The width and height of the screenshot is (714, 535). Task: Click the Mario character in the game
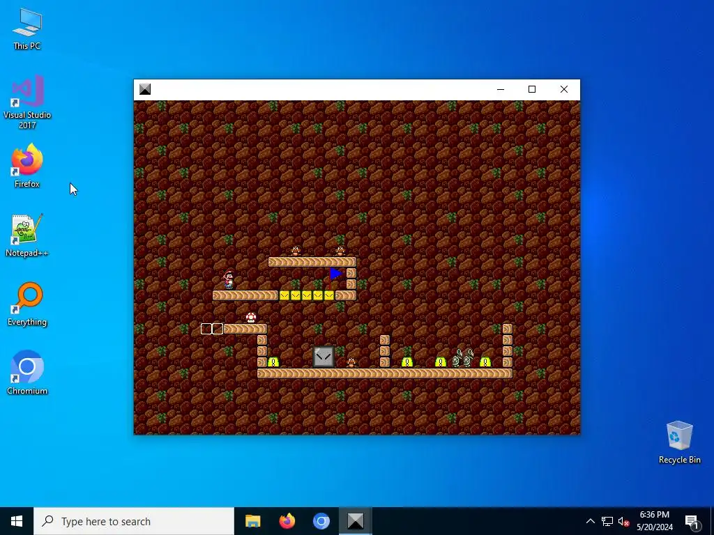pyautogui.click(x=229, y=280)
